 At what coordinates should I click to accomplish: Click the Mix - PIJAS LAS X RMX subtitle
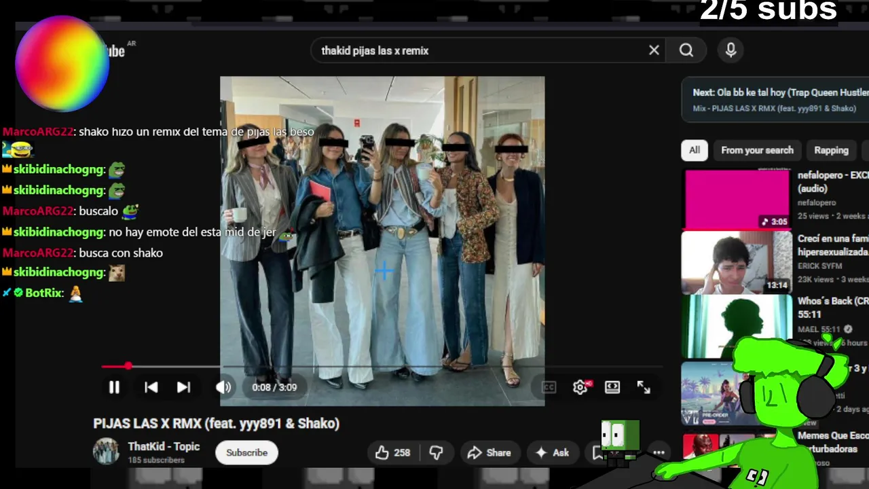point(774,109)
